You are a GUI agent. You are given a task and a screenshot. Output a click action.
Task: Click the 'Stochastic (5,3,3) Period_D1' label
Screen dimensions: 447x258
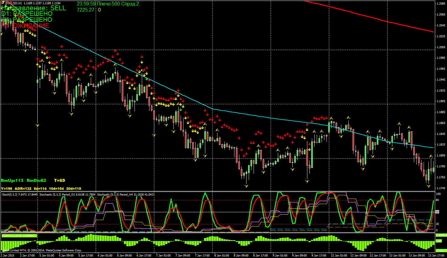57,194
